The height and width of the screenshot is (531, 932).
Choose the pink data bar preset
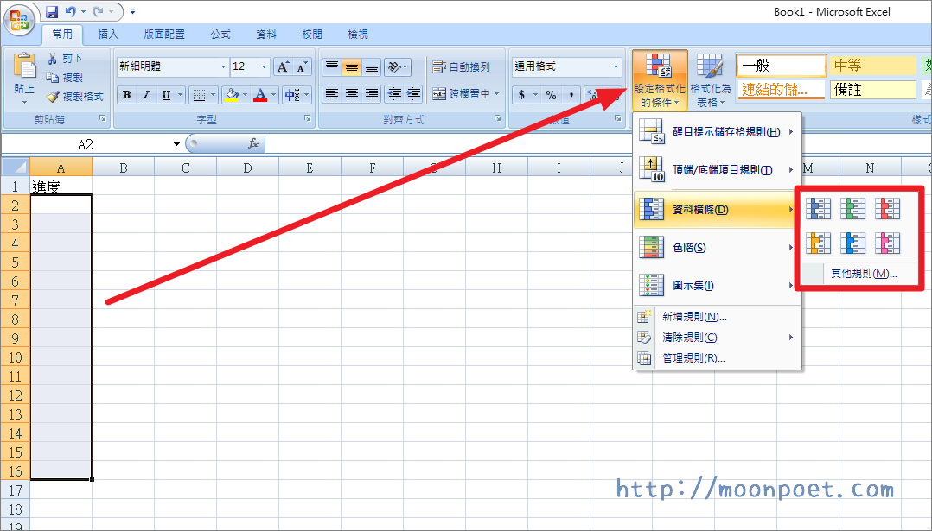tap(887, 243)
